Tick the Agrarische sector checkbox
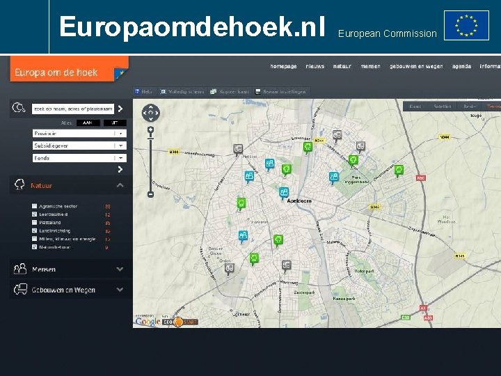501x376 pixels. [x=35, y=206]
